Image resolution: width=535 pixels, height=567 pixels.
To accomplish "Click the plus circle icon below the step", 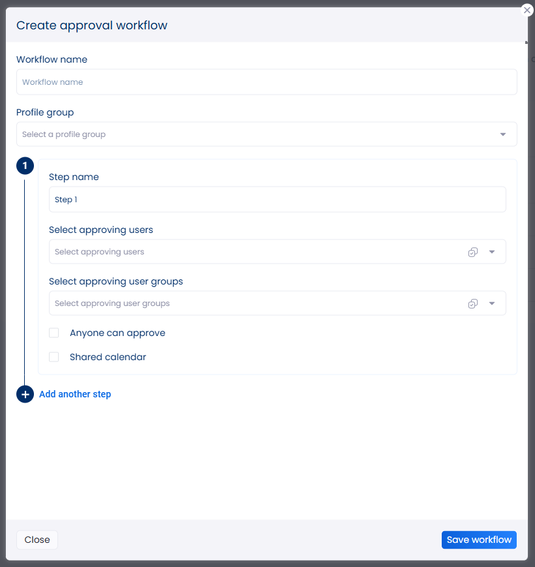I will click(x=25, y=394).
